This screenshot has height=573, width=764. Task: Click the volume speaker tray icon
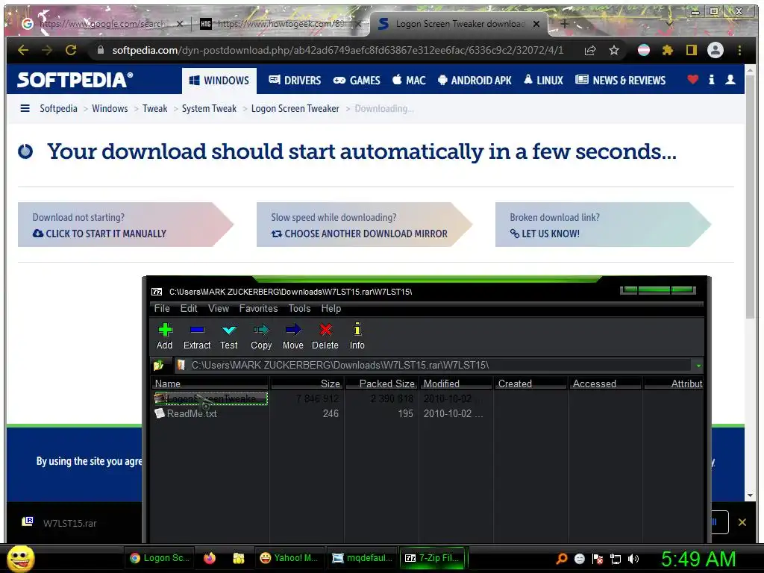[633, 558]
